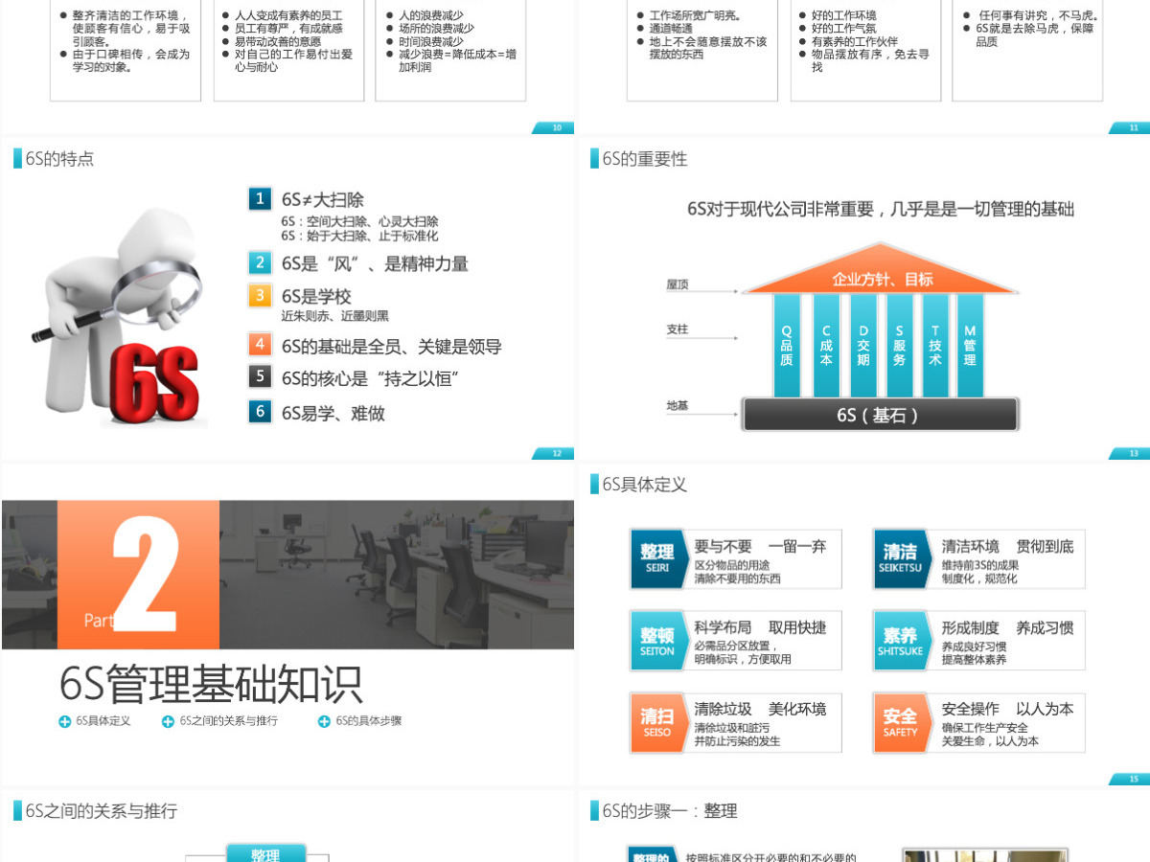The width and height of the screenshot is (1150, 862).
Task: Select the slide title 6S之间的关系与推行
Action: coord(101,811)
